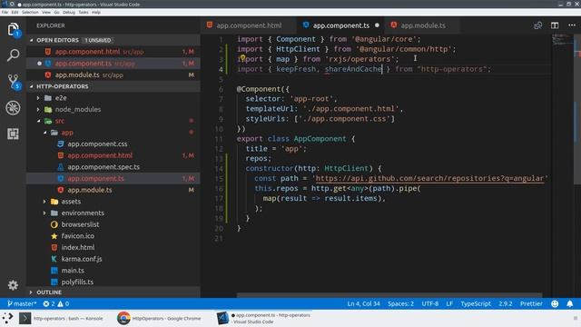Open polyfills.ts file
The image size is (581, 327).
point(77,282)
